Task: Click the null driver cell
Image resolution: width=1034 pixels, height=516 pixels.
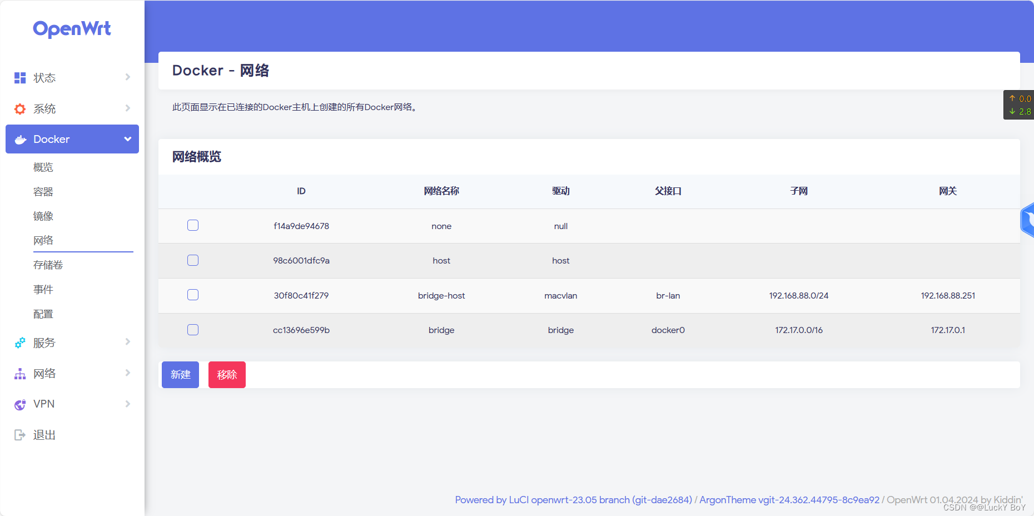Action: 561,226
